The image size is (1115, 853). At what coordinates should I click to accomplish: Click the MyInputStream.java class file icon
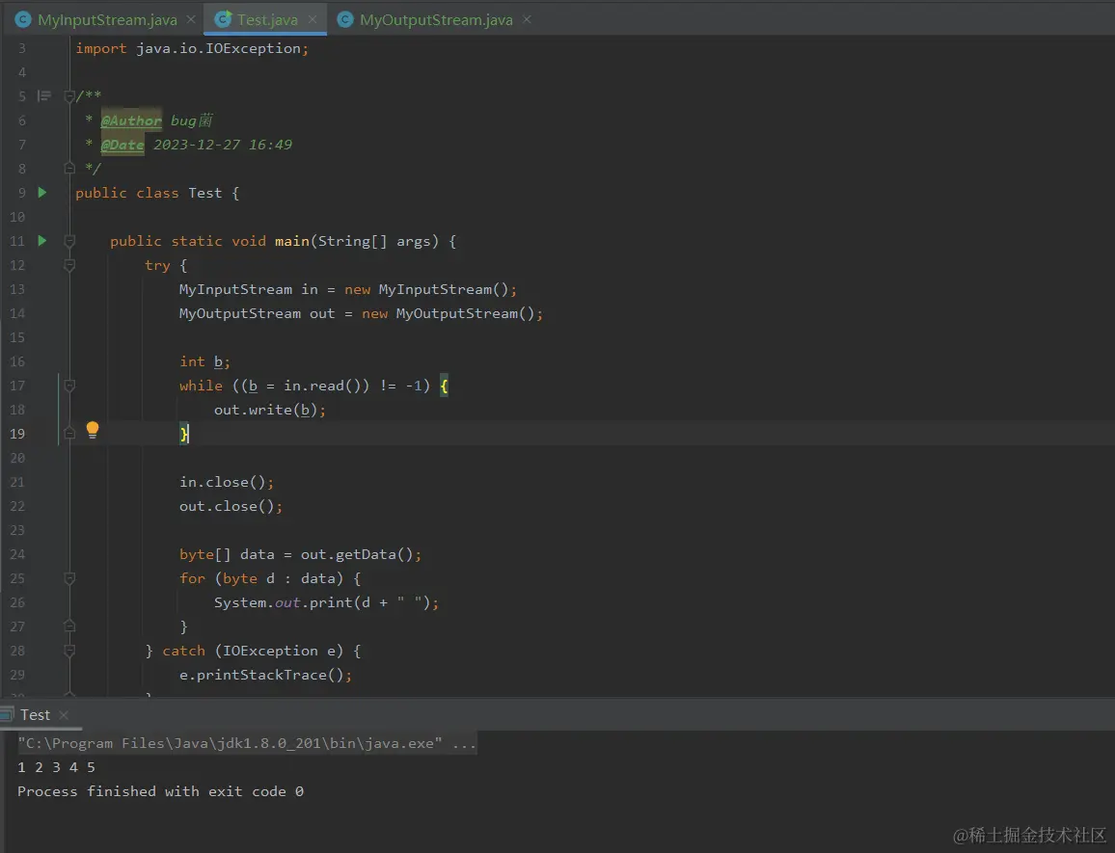click(23, 20)
